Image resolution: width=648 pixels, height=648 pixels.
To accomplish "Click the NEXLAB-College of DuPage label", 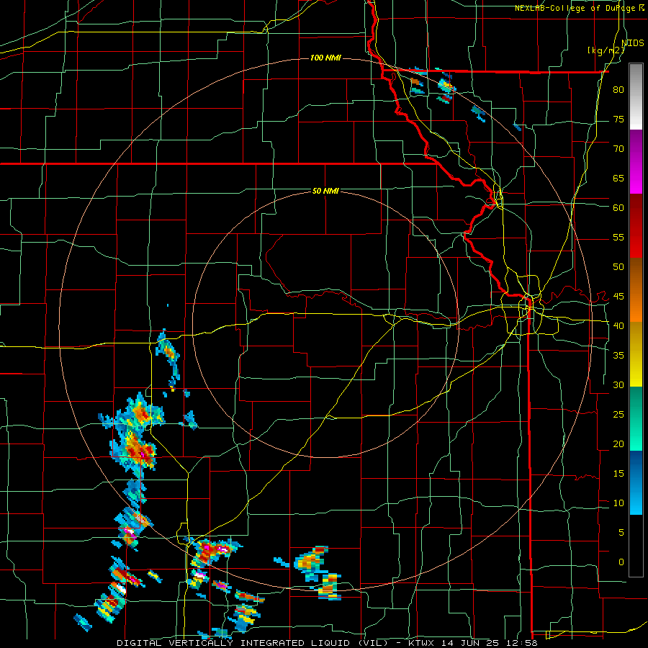I will click(x=576, y=8).
